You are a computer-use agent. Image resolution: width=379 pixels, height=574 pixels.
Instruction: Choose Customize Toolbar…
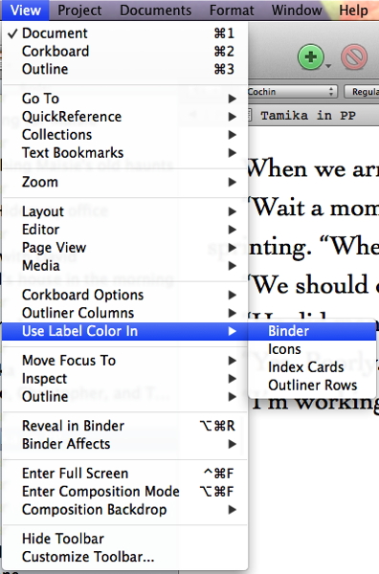(124, 557)
